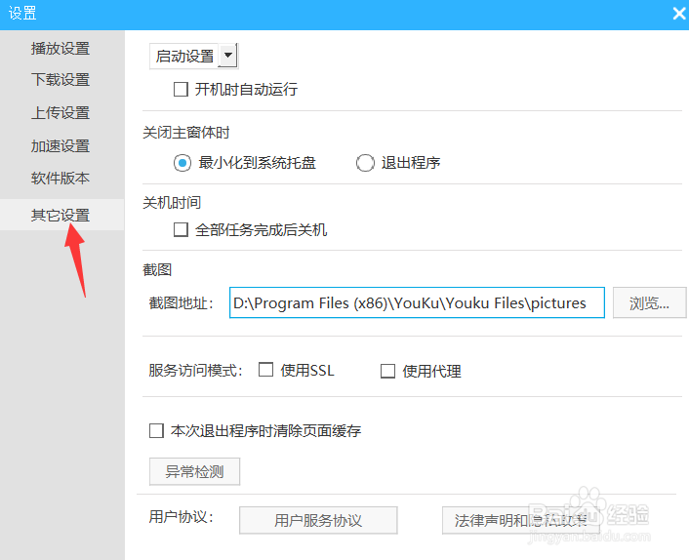Click the 异常检测 button
This screenshot has width=689, height=560.
194,472
